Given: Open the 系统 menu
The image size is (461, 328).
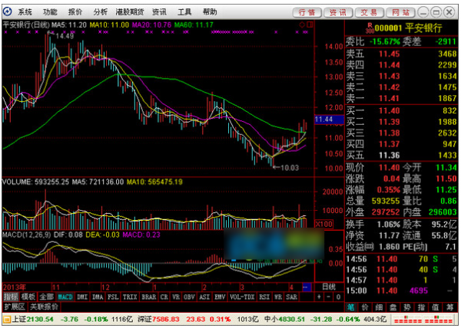Looking at the screenshot, I should coord(25,12).
